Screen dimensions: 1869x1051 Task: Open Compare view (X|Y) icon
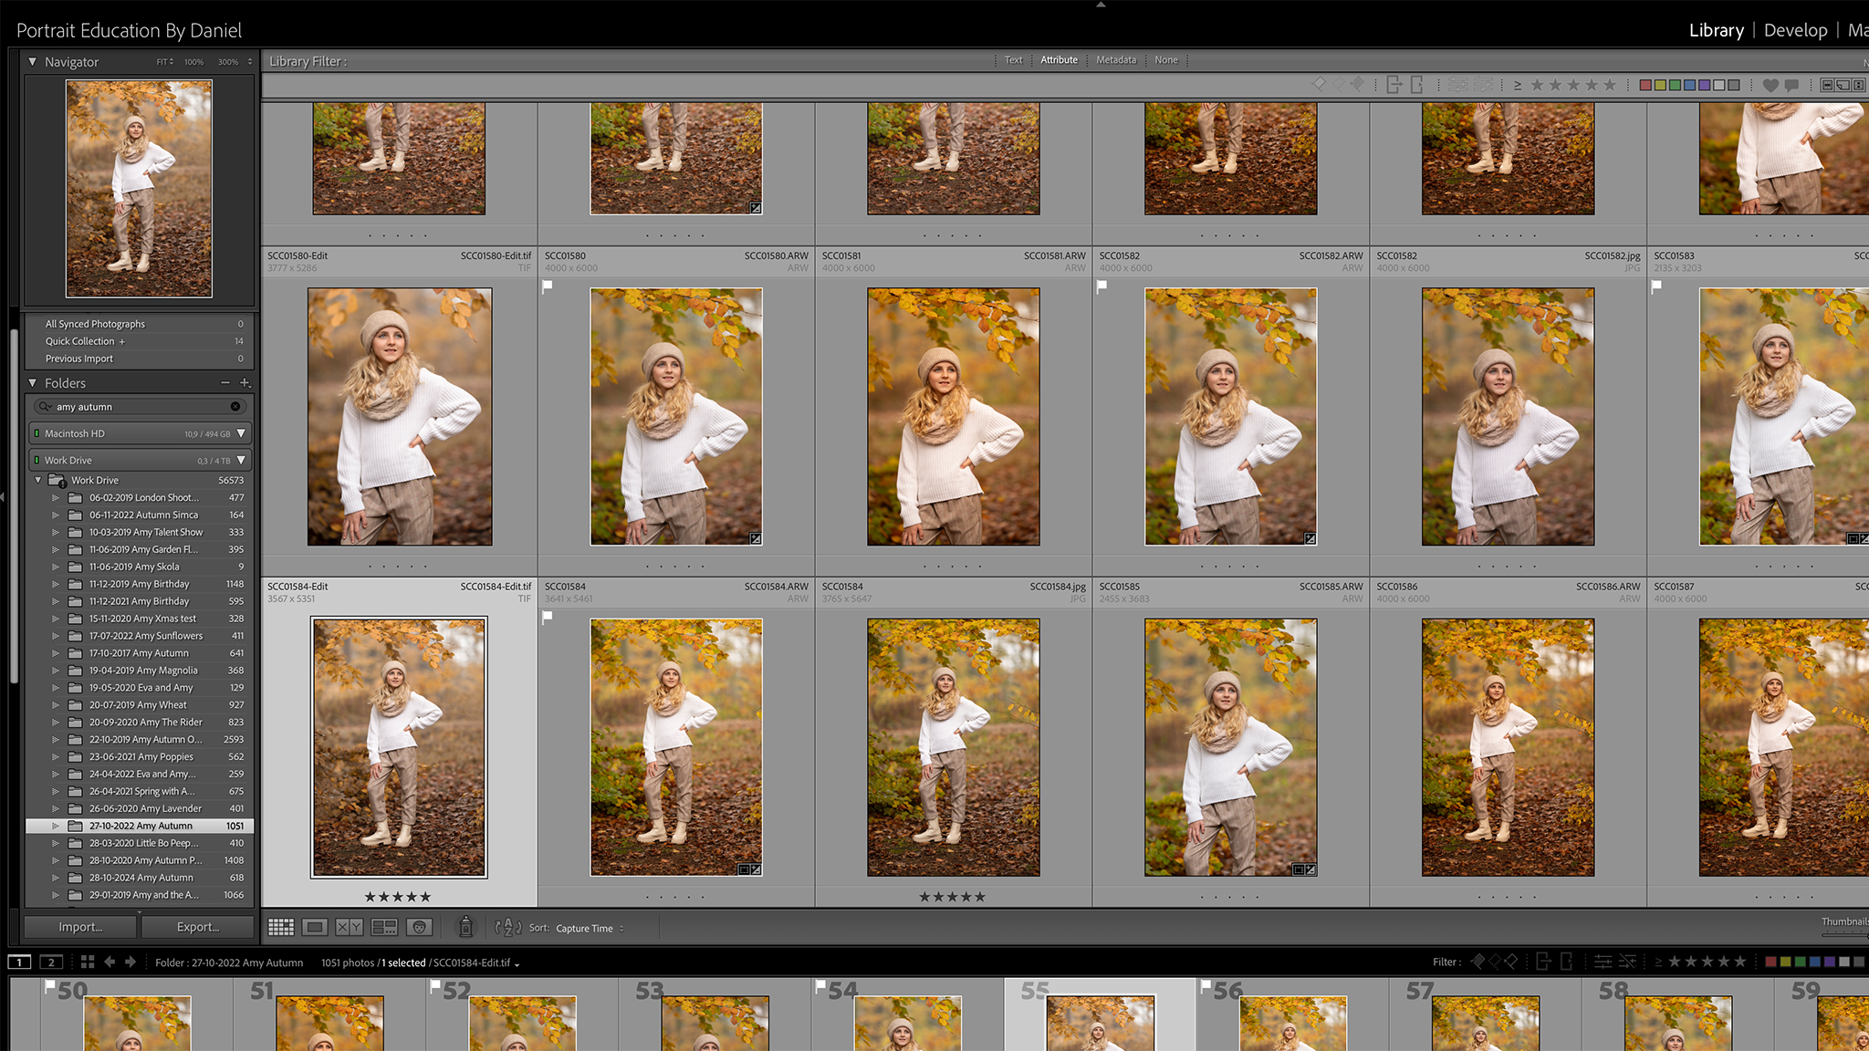click(350, 927)
